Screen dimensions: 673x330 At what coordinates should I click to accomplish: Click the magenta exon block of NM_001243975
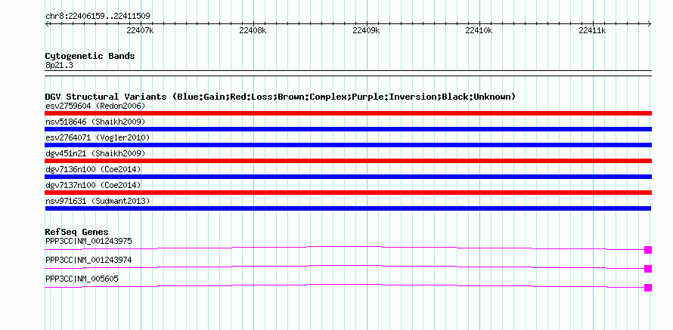(648, 250)
